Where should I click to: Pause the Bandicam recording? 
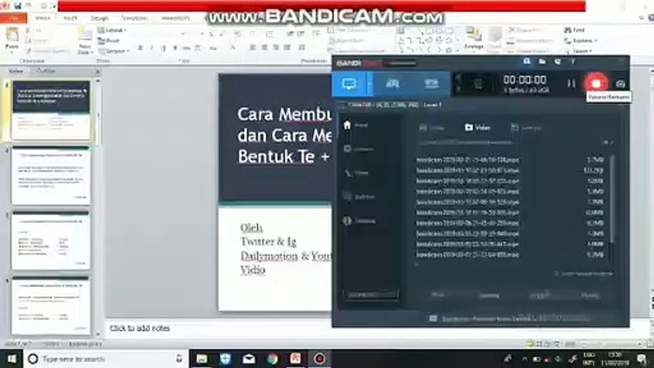tap(571, 84)
